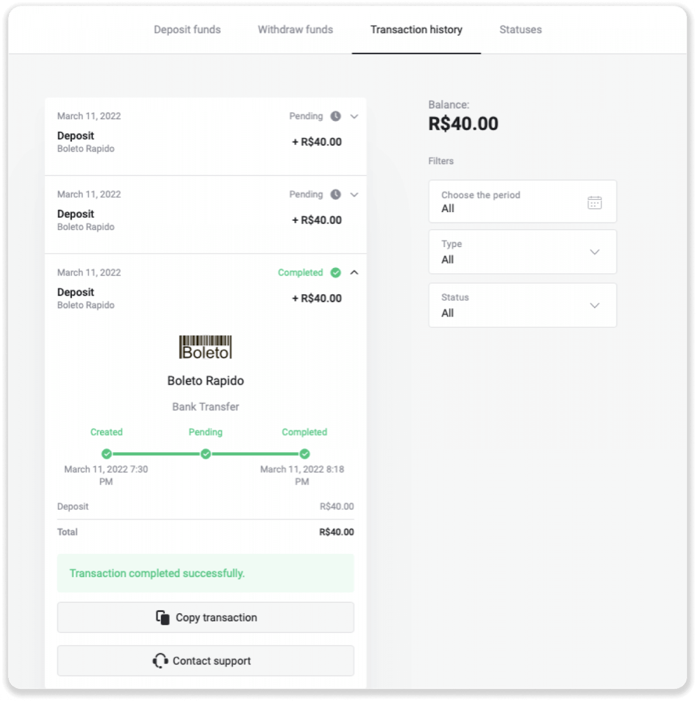This screenshot has height=701, width=697.
Task: Click the green completed checkmark icon
Action: (x=335, y=272)
